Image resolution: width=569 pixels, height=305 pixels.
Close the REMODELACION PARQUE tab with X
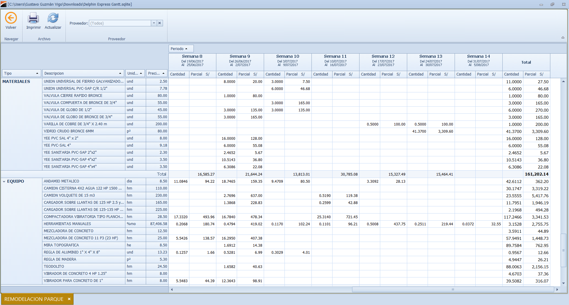click(x=69, y=299)
